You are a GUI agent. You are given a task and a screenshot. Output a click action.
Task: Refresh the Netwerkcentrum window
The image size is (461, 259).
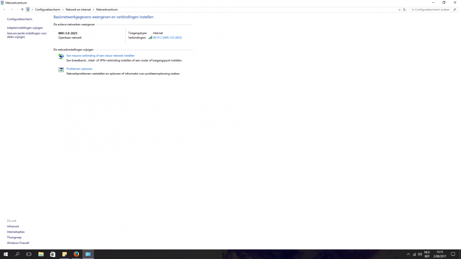tap(404, 10)
